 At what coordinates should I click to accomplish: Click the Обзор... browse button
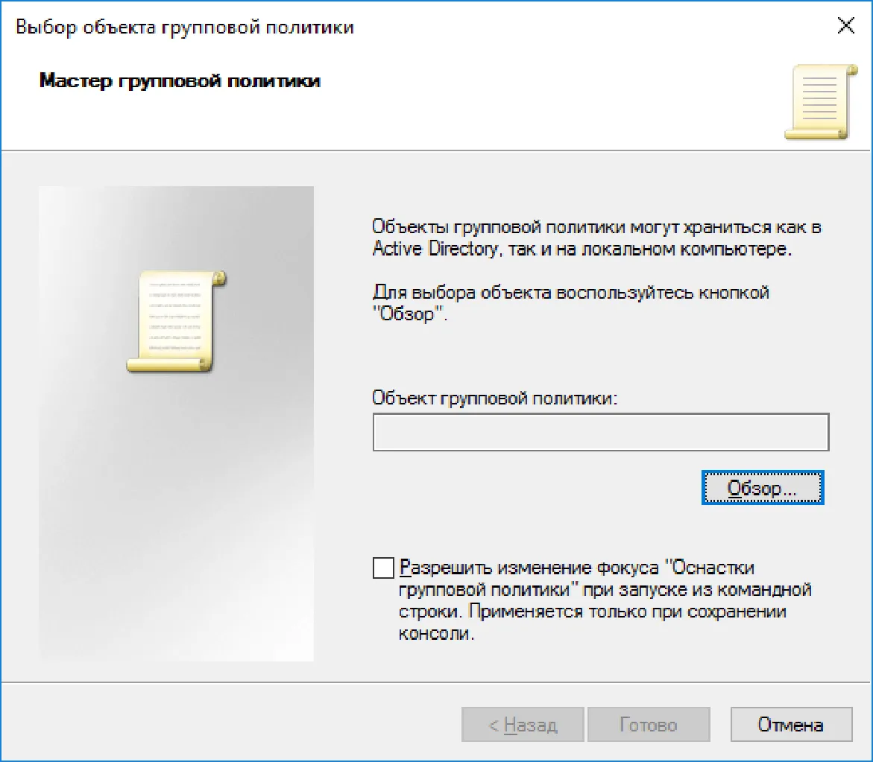[x=762, y=488]
